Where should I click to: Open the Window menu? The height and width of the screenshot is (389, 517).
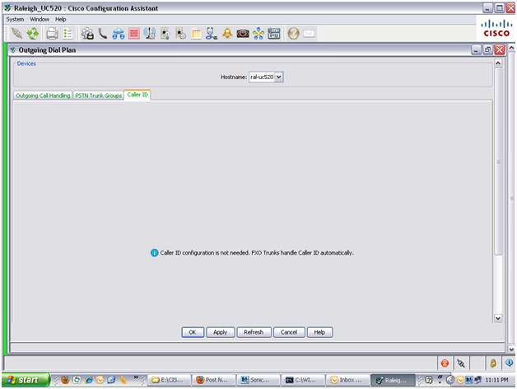pos(40,19)
